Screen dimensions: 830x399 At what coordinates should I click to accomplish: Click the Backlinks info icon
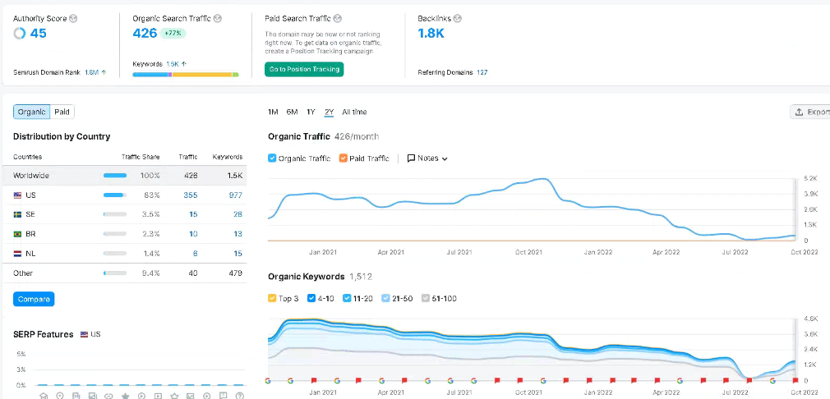[458, 18]
